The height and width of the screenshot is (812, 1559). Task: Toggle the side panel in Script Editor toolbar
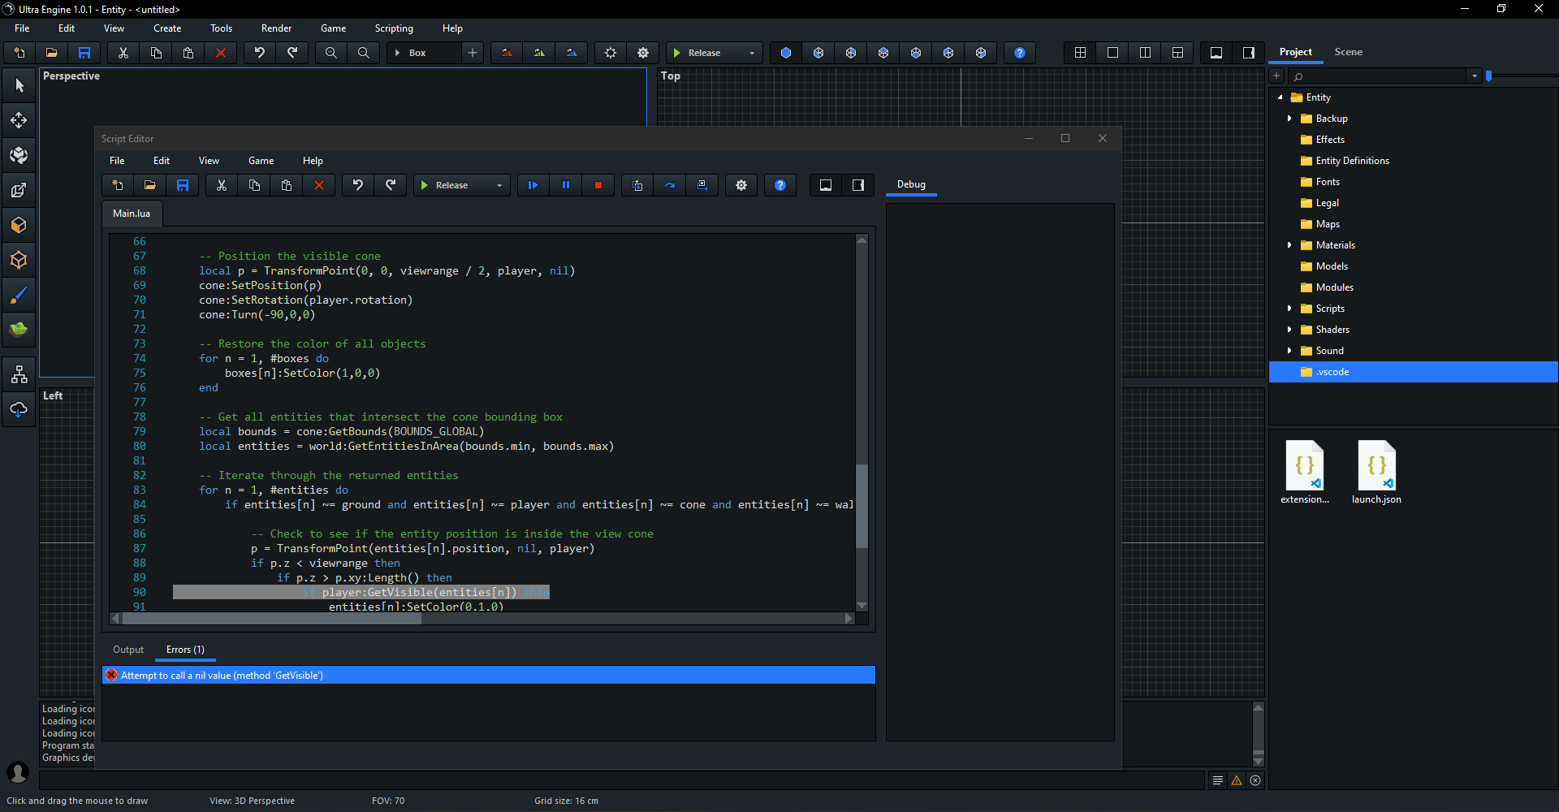click(x=858, y=185)
